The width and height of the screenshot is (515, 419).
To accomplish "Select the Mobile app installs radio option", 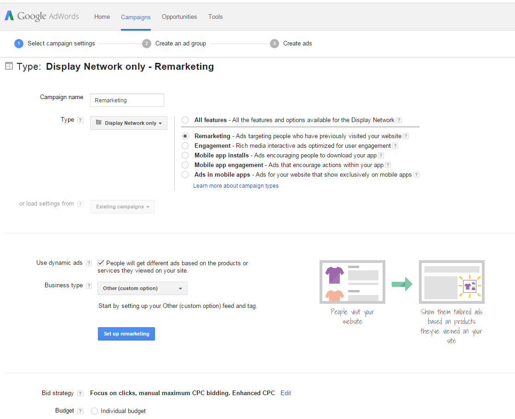I will pyautogui.click(x=185, y=156).
